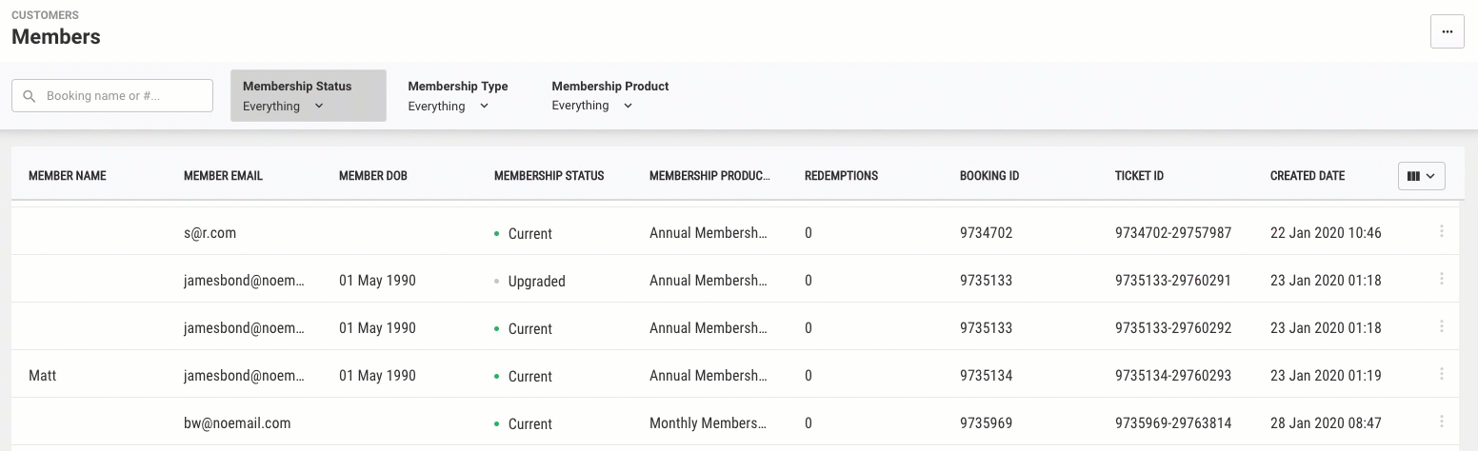The image size is (1478, 451).
Task: Focus the Booking name search field
Action: pos(112,95)
